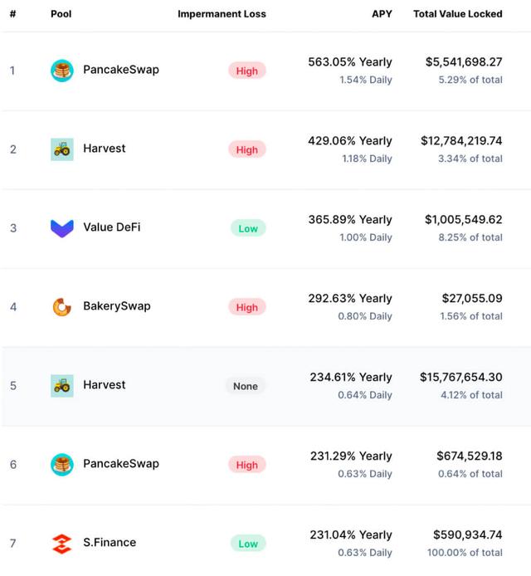The height and width of the screenshot is (576, 531).
Task: Click the None badge in row 5
Action: tap(246, 386)
